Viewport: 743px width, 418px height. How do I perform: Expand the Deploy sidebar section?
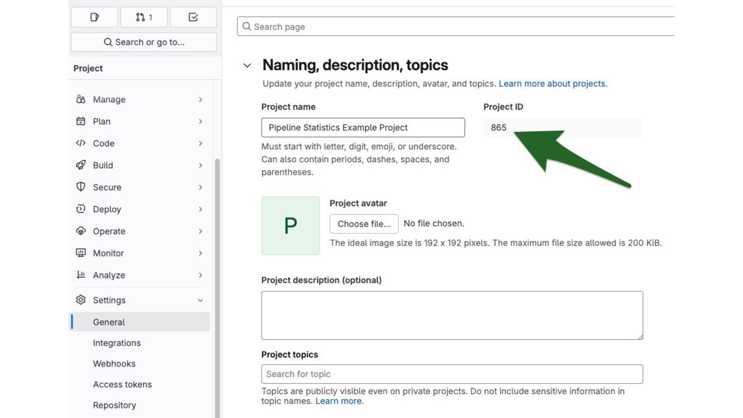point(200,210)
